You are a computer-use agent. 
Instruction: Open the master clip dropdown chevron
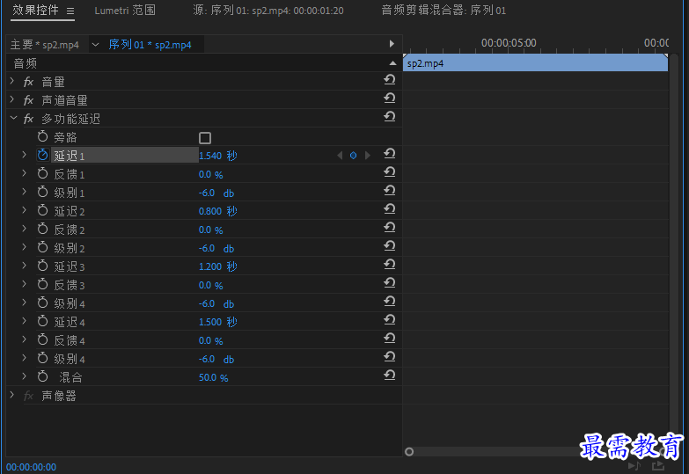95,44
